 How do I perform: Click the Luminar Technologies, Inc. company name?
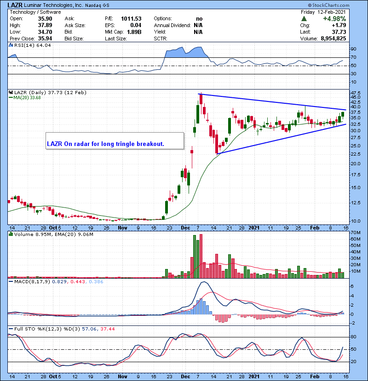pyautogui.click(x=53, y=5)
